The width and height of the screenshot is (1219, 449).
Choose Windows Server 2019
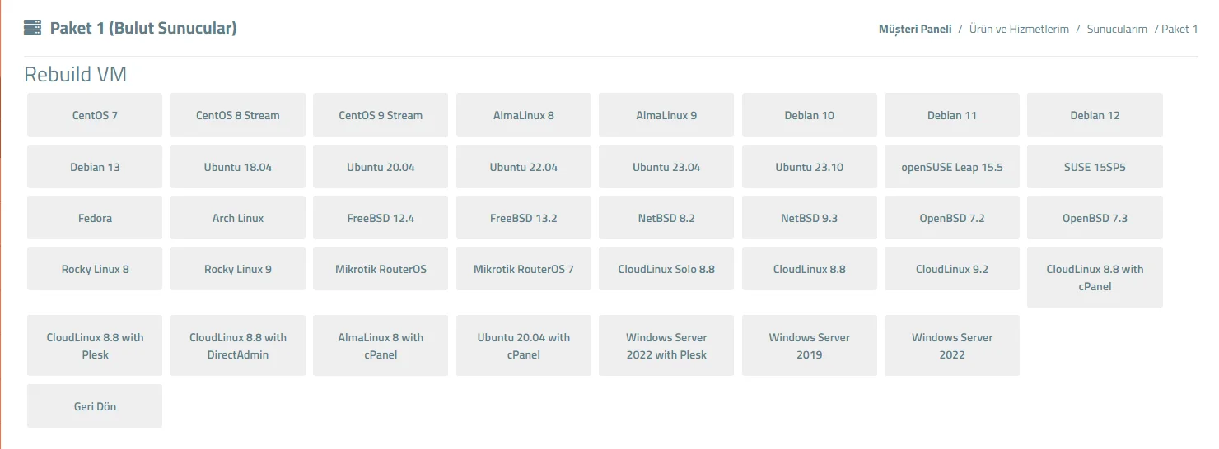pos(810,345)
